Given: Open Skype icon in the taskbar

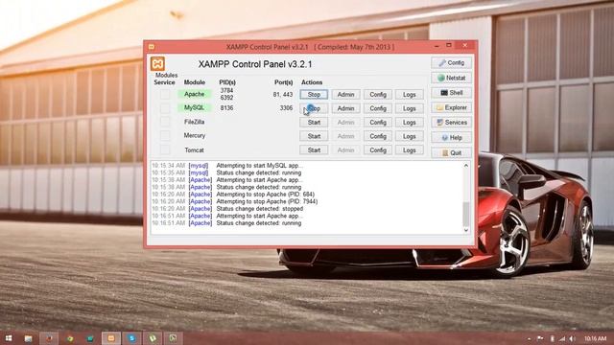Looking at the screenshot, I should tap(132, 338).
